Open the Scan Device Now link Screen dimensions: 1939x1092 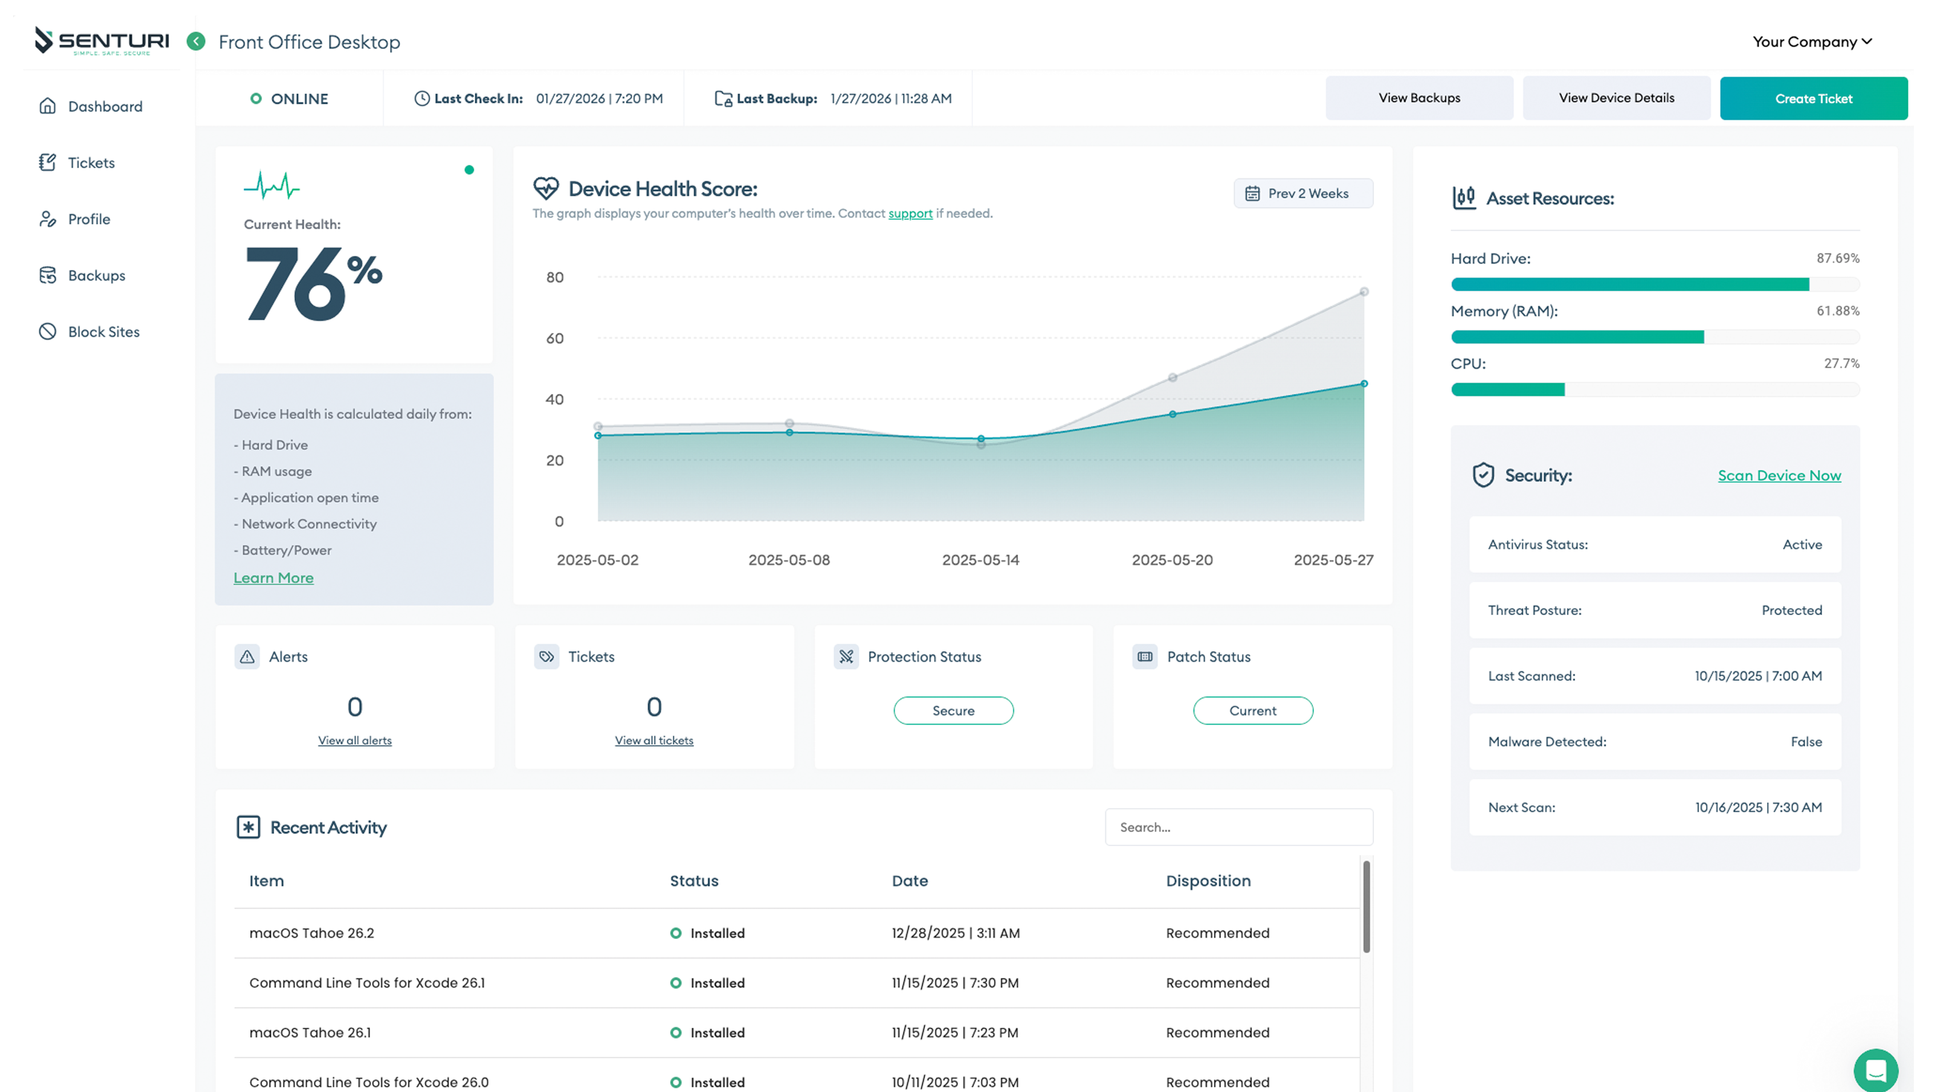[1780, 476]
